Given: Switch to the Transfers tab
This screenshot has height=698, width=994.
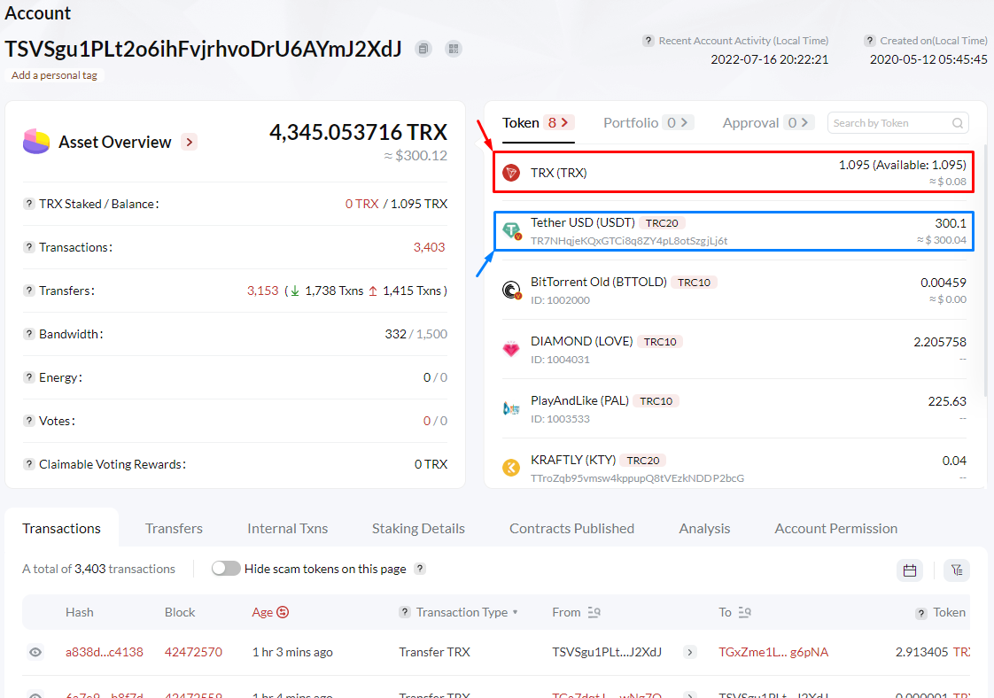Looking at the screenshot, I should 174,529.
